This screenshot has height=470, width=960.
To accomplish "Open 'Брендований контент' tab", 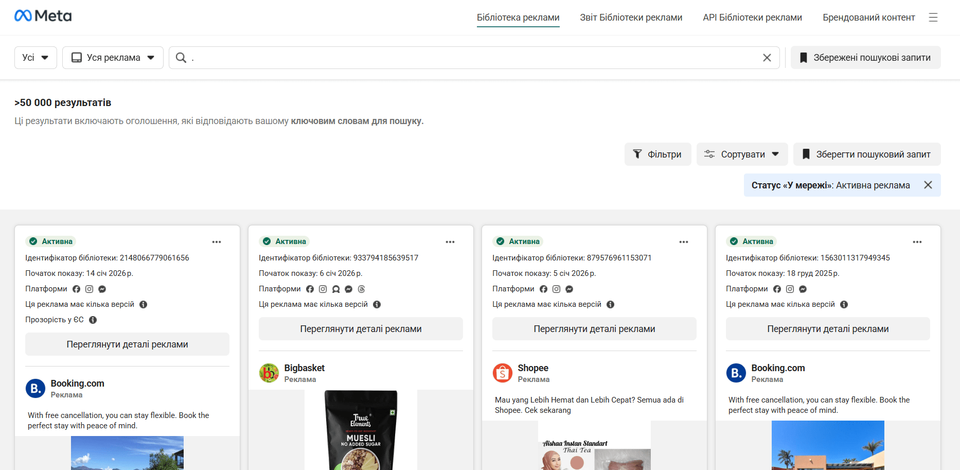I will click(869, 18).
